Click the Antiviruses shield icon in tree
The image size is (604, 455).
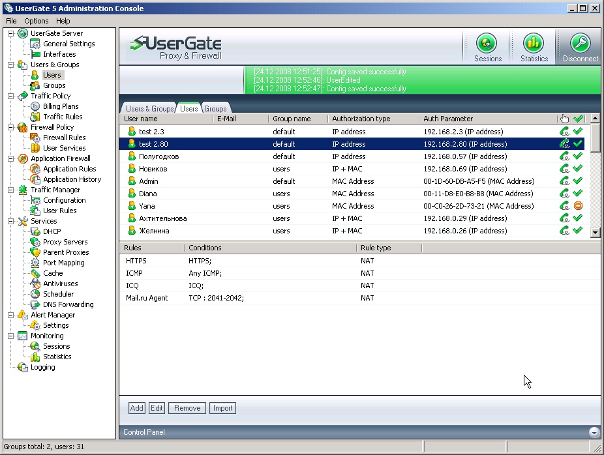click(x=36, y=284)
